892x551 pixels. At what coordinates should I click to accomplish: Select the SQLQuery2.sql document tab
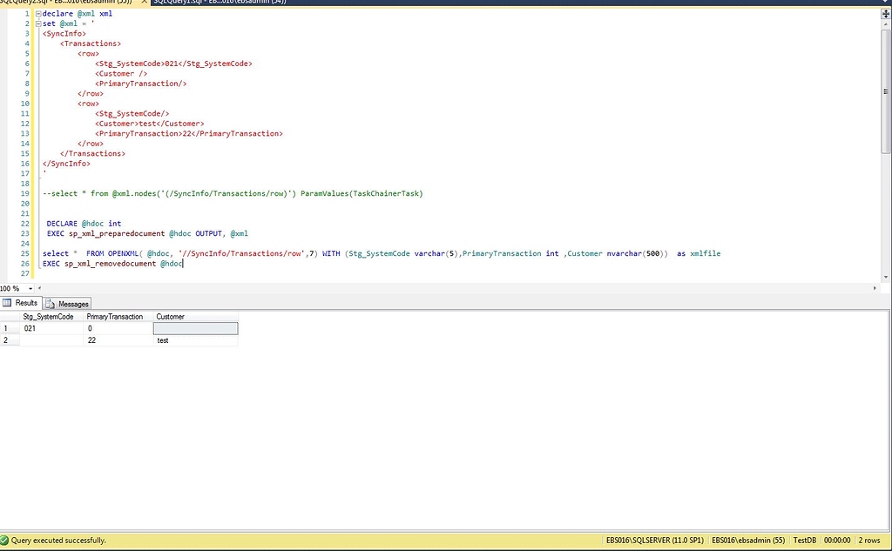click(x=68, y=3)
